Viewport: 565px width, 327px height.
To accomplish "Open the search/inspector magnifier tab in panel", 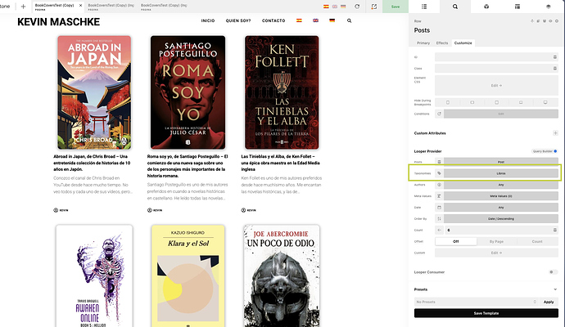I will [455, 7].
